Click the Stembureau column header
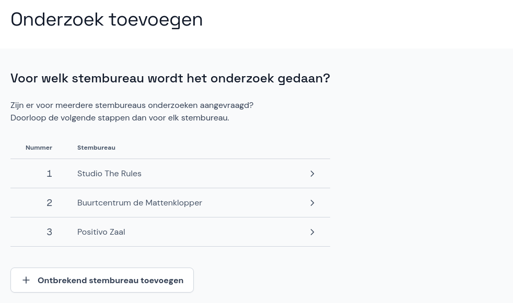This screenshot has height=303, width=513. click(x=96, y=148)
